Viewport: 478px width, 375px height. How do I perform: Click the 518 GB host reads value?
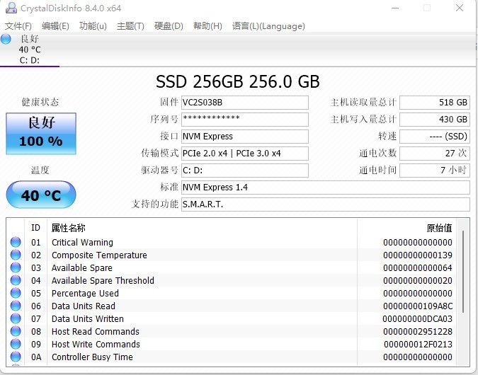coord(435,103)
